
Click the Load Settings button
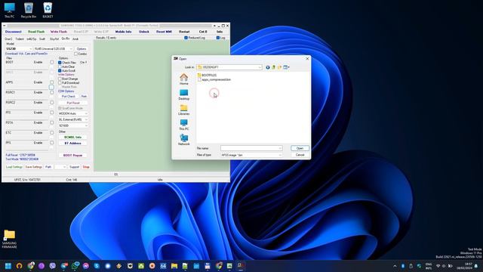pyautogui.click(x=14, y=167)
